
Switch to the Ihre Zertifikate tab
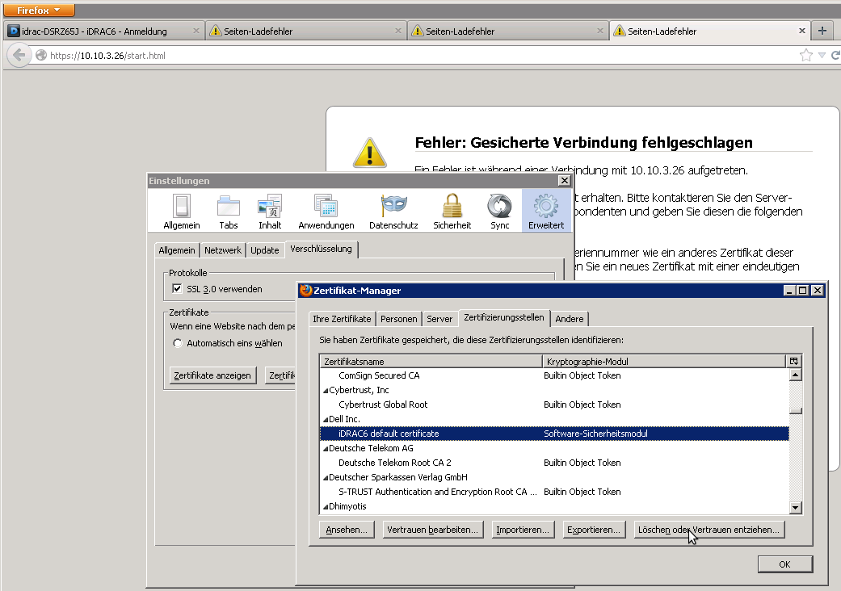(343, 319)
